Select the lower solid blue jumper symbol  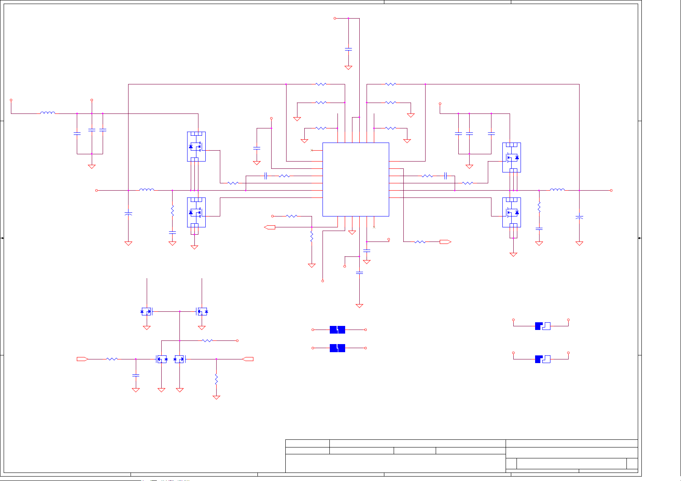pyautogui.click(x=337, y=348)
